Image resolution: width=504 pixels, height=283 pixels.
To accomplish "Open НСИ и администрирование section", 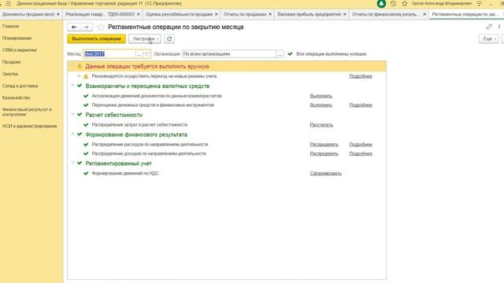I will pyautogui.click(x=30, y=126).
